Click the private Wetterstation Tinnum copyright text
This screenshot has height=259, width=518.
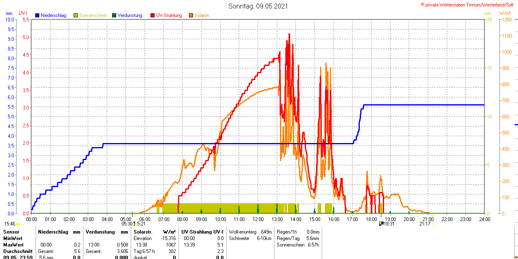click(469, 5)
